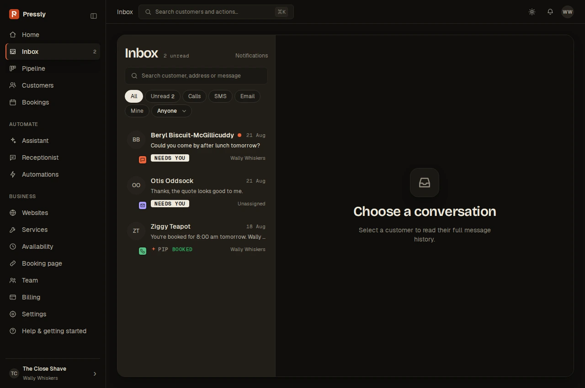Filter inbox by Email
This screenshot has width=585, height=388.
click(x=247, y=96)
